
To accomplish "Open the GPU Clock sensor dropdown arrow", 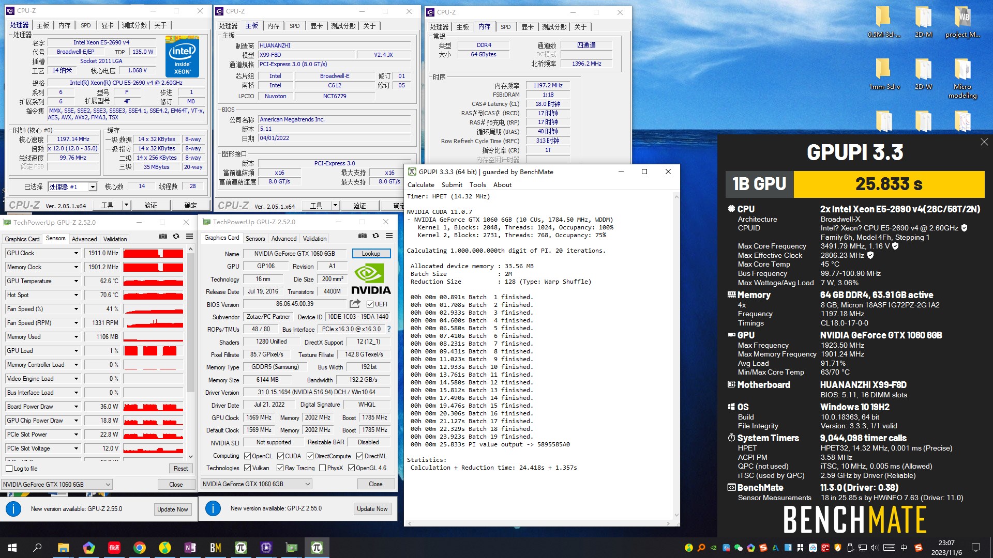I will (76, 253).
